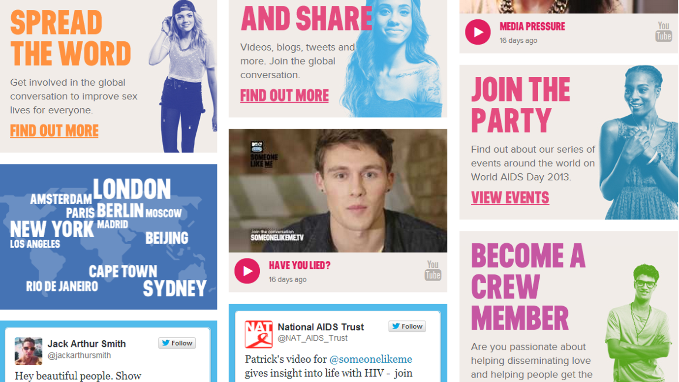The image size is (679, 382).
Task: Open the @someonelikeme mention link
Action: [x=370, y=359]
